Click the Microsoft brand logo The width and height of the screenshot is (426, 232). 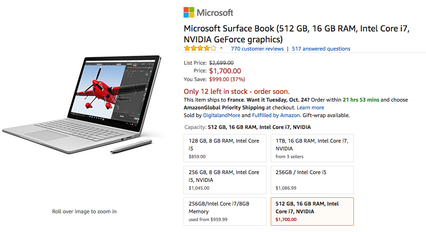208,12
